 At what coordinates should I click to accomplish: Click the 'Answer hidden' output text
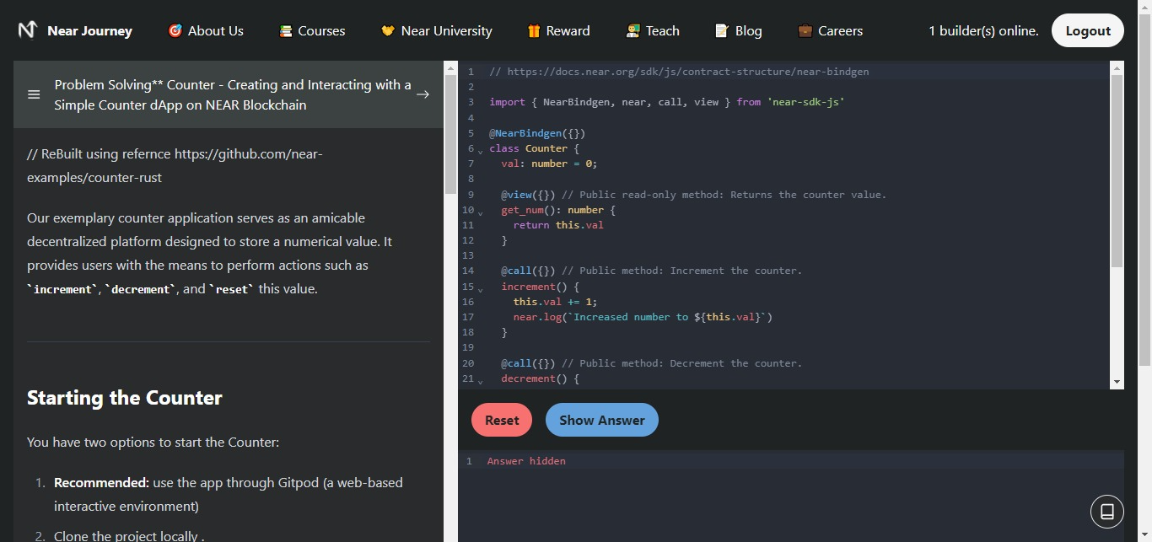tap(526, 461)
